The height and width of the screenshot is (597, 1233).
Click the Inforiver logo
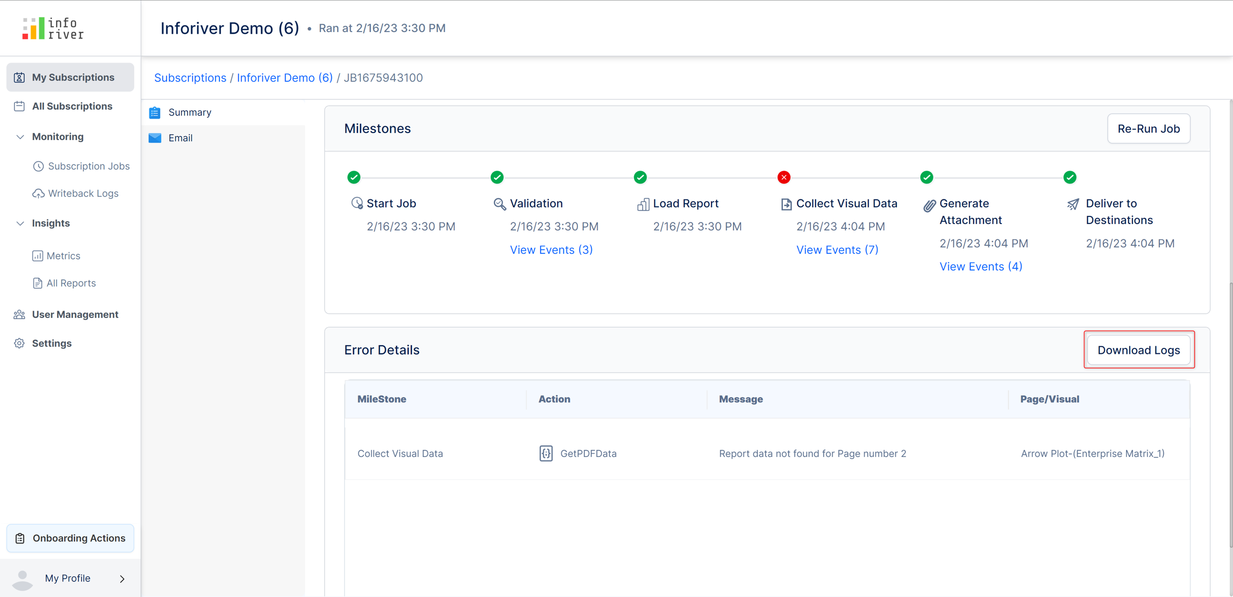point(53,28)
